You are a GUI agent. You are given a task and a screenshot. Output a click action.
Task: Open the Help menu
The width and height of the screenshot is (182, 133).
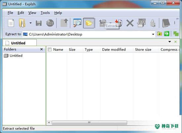coord(58,13)
